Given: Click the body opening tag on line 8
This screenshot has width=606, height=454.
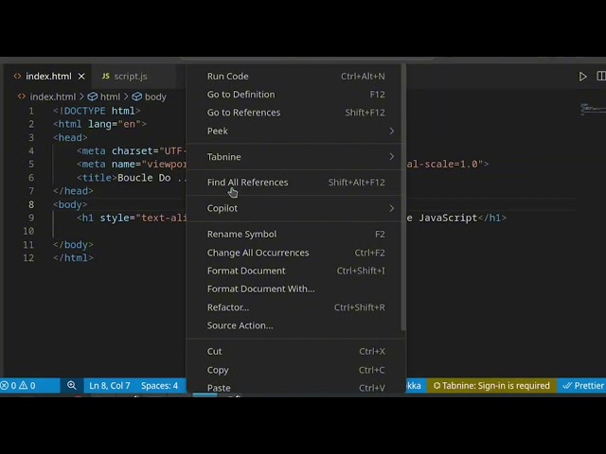Looking at the screenshot, I should coord(70,204).
